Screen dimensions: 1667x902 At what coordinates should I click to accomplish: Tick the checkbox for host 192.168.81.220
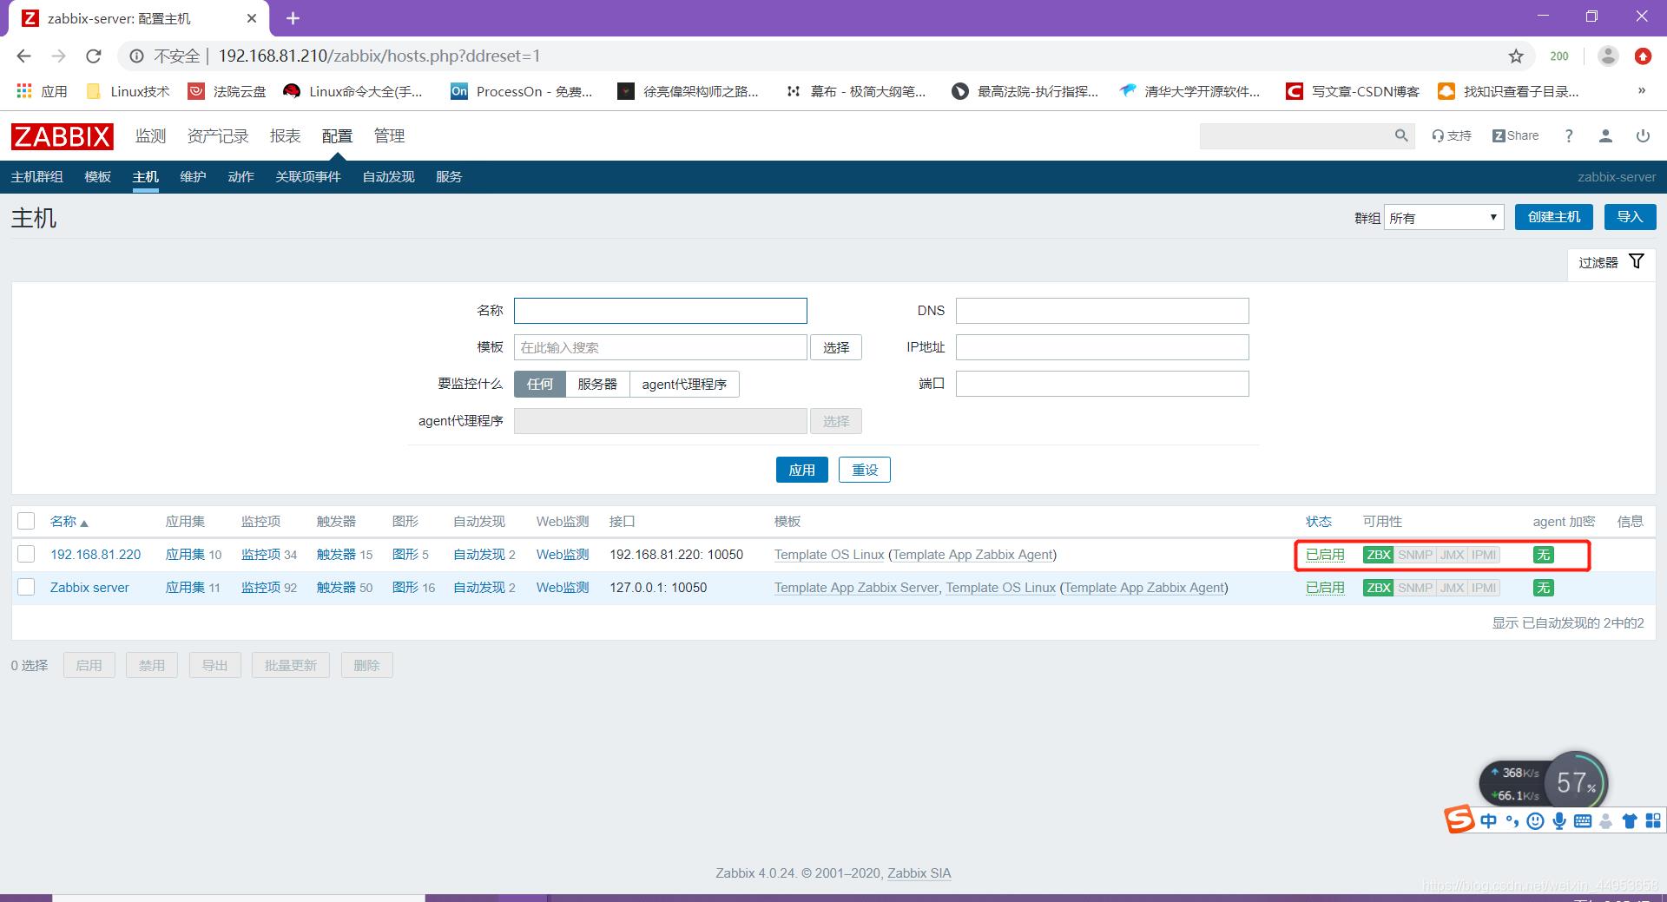26,554
